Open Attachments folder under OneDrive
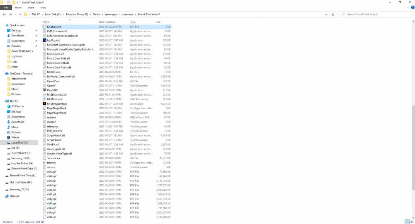This screenshot has width=415, height=224. [x=19, y=79]
